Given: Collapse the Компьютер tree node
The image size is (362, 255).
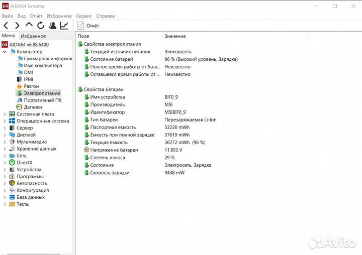Looking at the screenshot, I should tap(5, 52).
